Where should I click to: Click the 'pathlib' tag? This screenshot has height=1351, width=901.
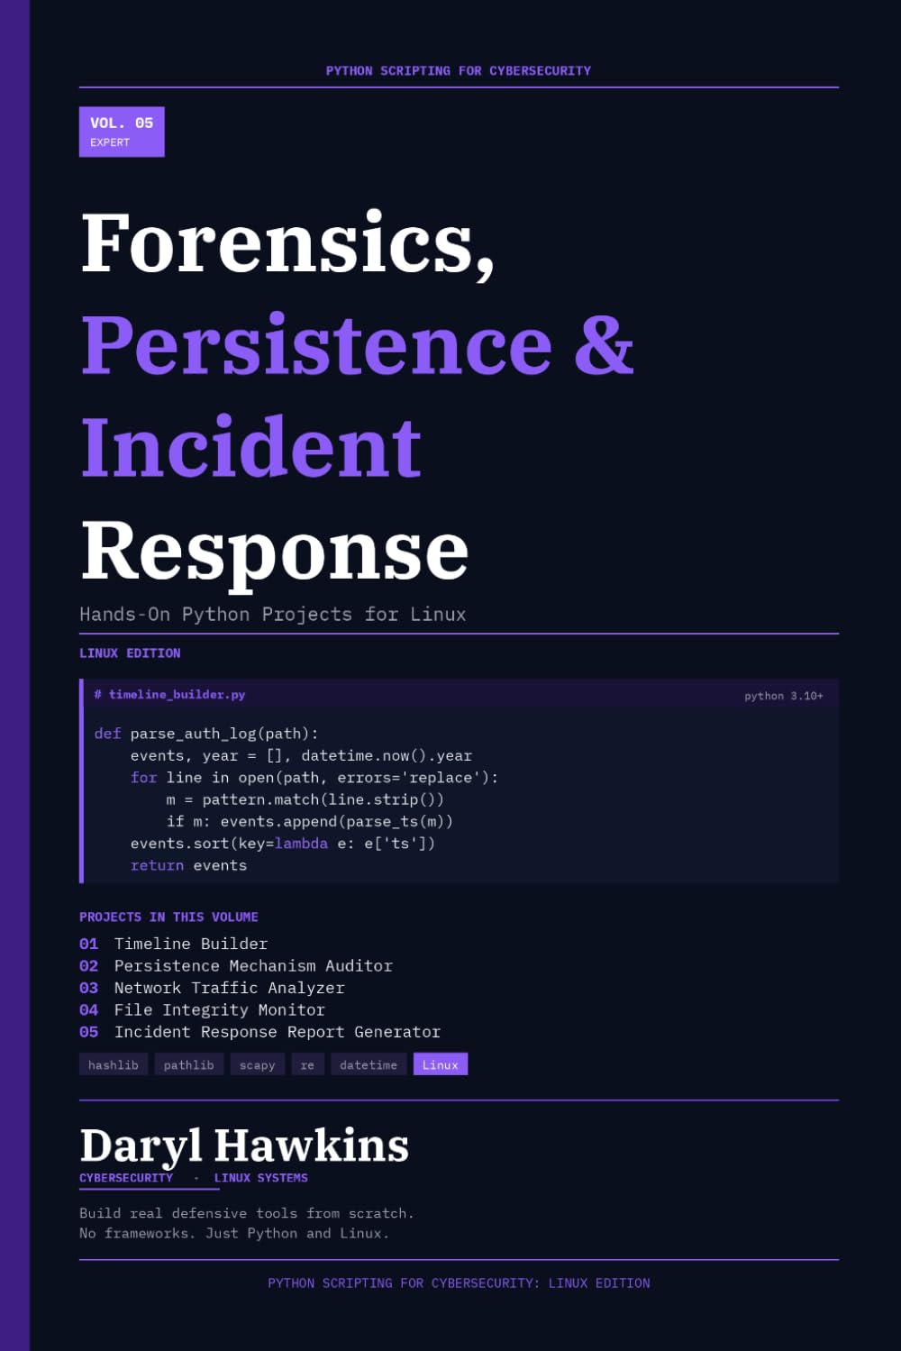189,1064
